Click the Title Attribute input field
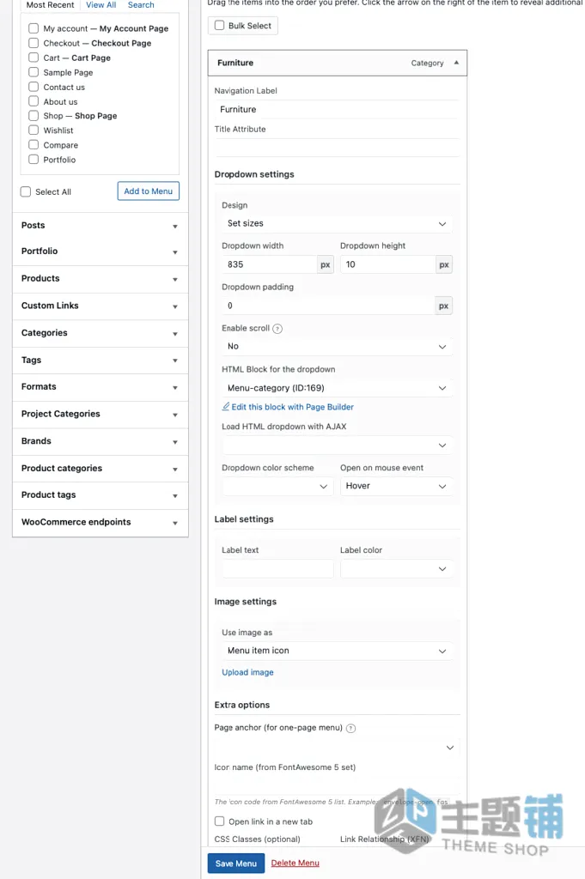Screen dimensions: 585x879 337,148
